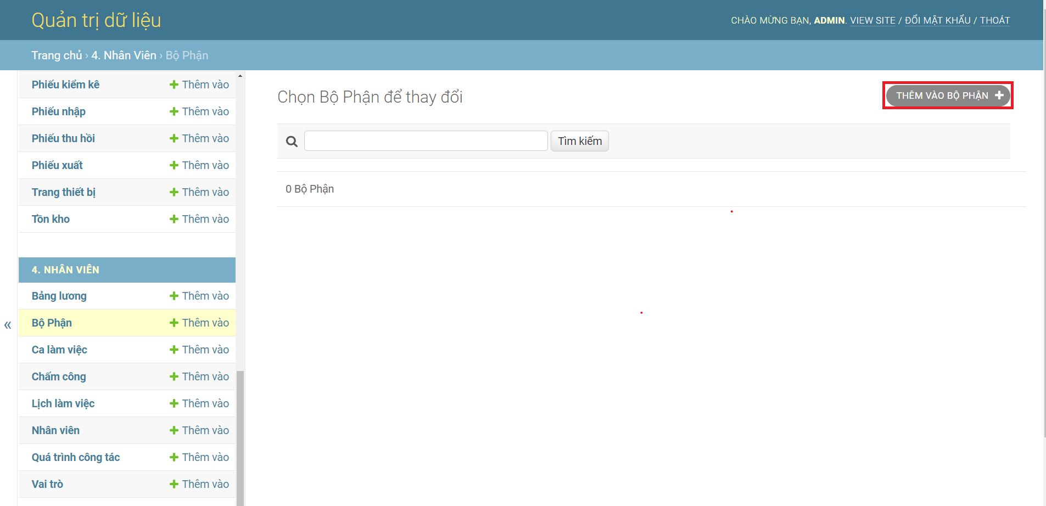Click the plus icon beside Phiếu xuất
This screenshot has width=1046, height=506.
click(174, 165)
